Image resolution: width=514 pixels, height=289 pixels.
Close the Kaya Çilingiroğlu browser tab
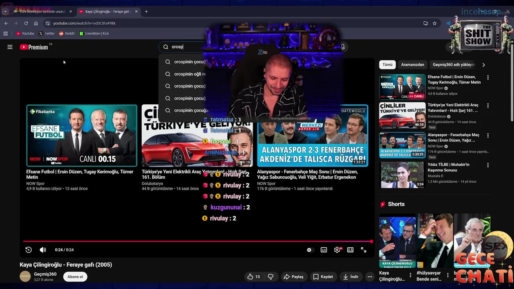pyautogui.click(x=136, y=12)
